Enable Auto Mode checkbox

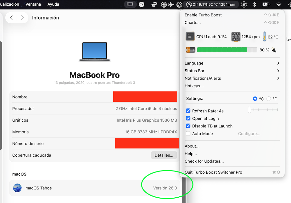[188, 133]
